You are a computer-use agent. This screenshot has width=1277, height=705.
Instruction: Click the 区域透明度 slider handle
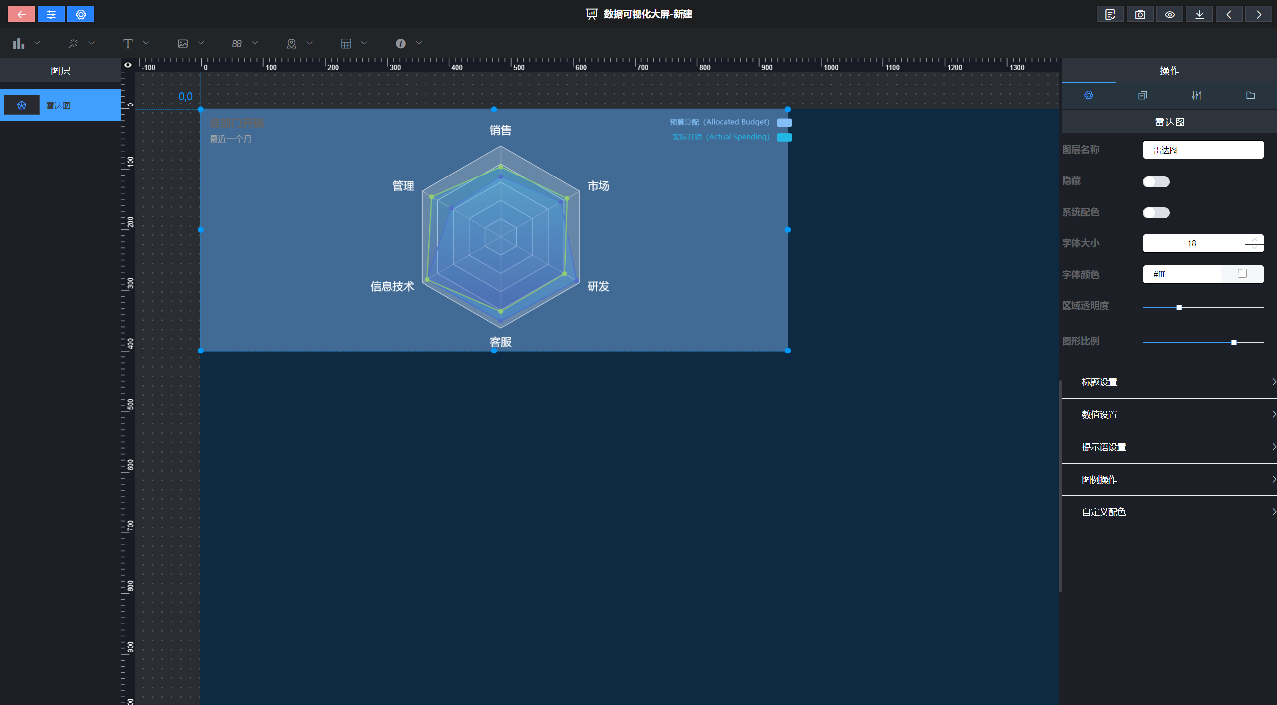pos(1179,307)
